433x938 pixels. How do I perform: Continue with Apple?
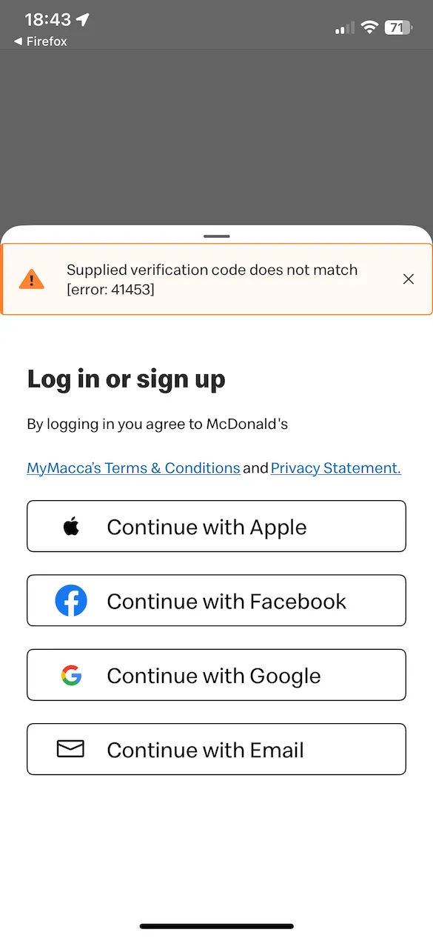click(216, 526)
